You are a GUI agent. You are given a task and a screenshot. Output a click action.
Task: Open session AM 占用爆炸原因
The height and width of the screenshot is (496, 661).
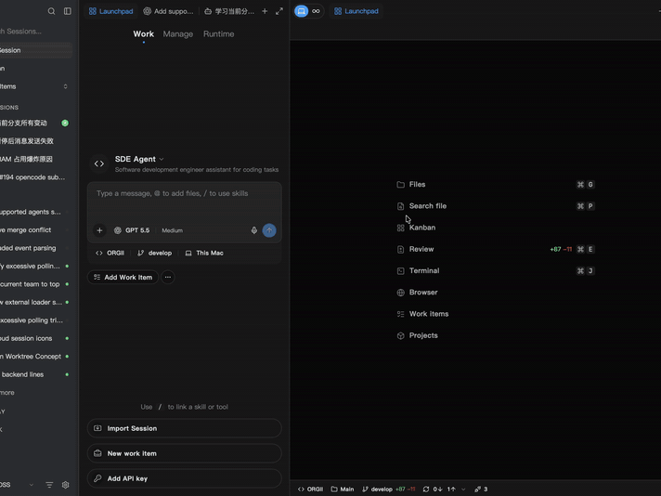click(36, 159)
